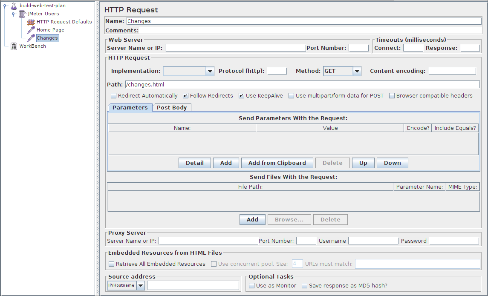Disable Use KeepAlive checkbox
Viewport: 488px width, 296px height.
[x=241, y=96]
